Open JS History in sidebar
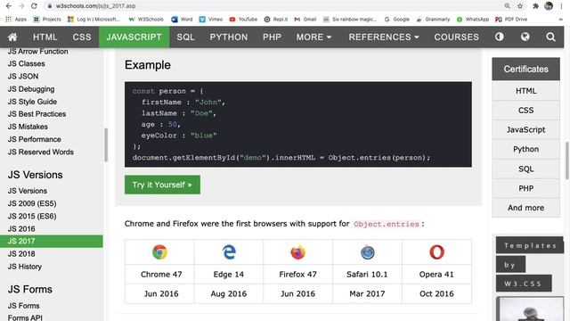This screenshot has width=570, height=321. (x=25, y=267)
